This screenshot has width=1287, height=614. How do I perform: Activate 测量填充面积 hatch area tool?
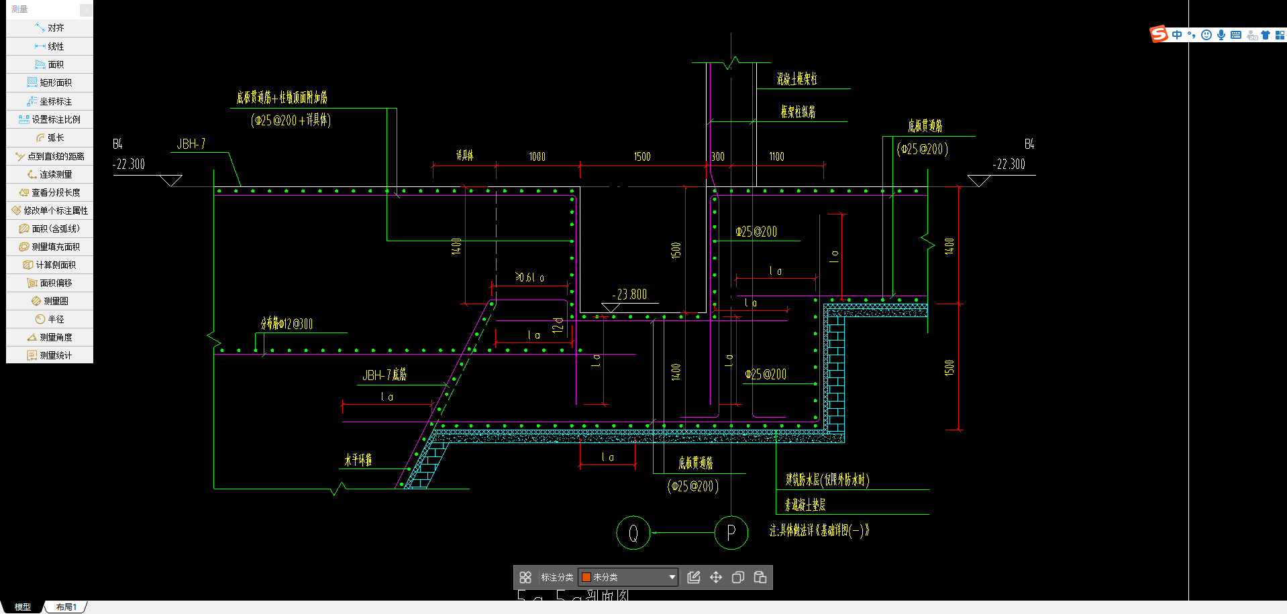[50, 247]
